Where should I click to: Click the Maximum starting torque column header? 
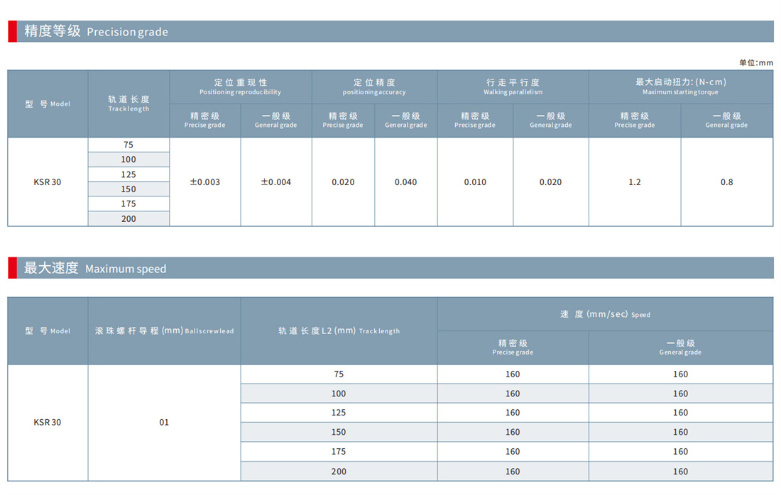(x=681, y=87)
